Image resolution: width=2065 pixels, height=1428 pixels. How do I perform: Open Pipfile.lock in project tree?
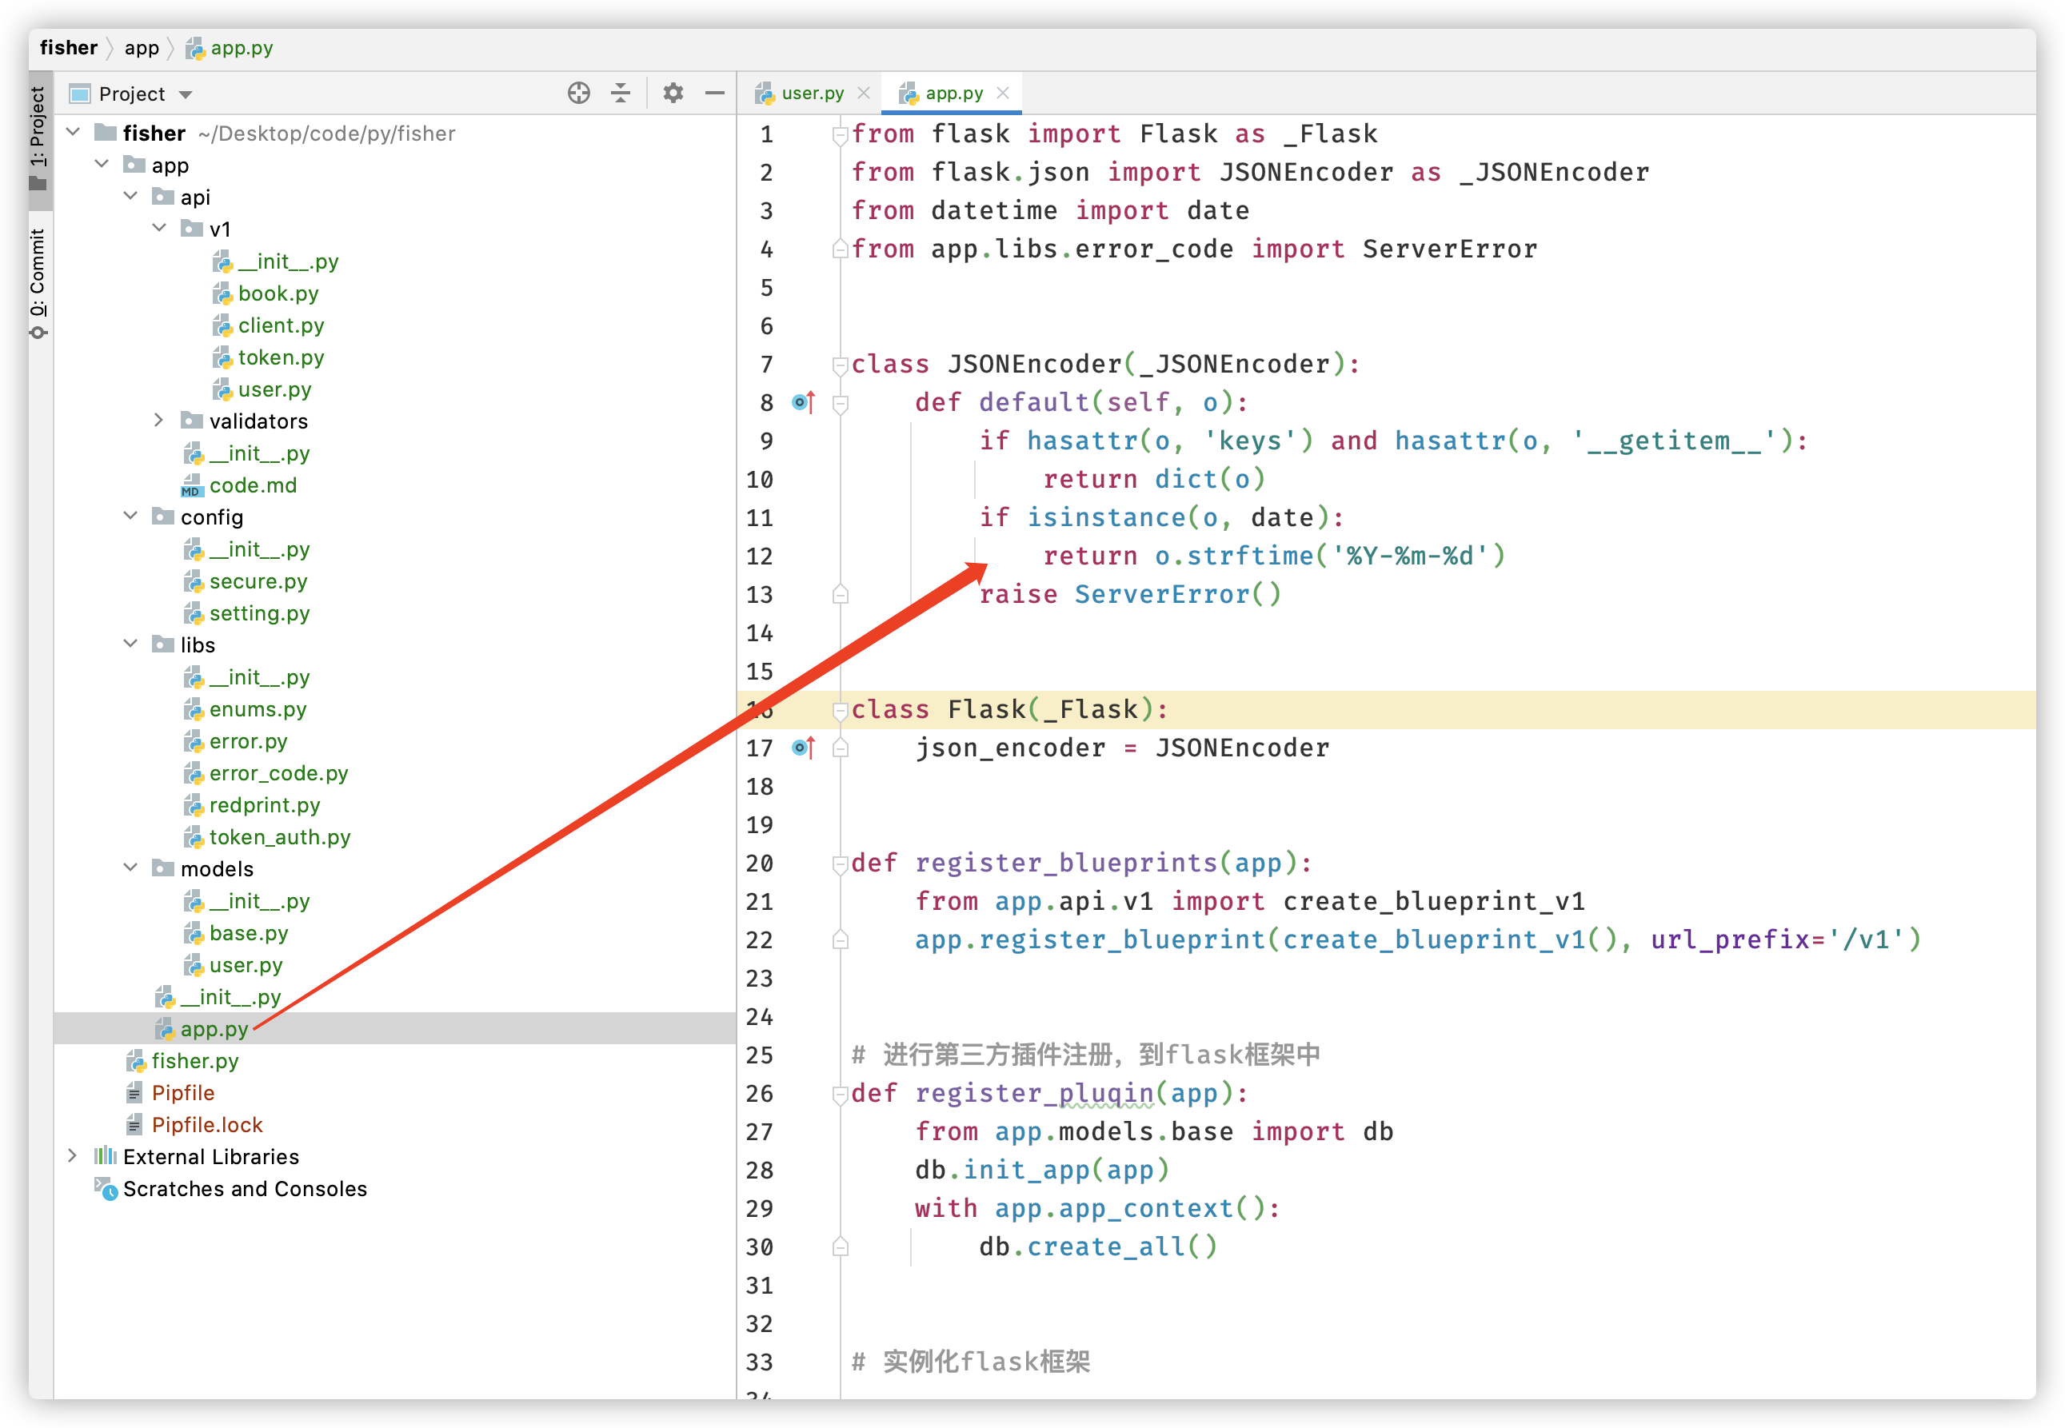point(206,1125)
